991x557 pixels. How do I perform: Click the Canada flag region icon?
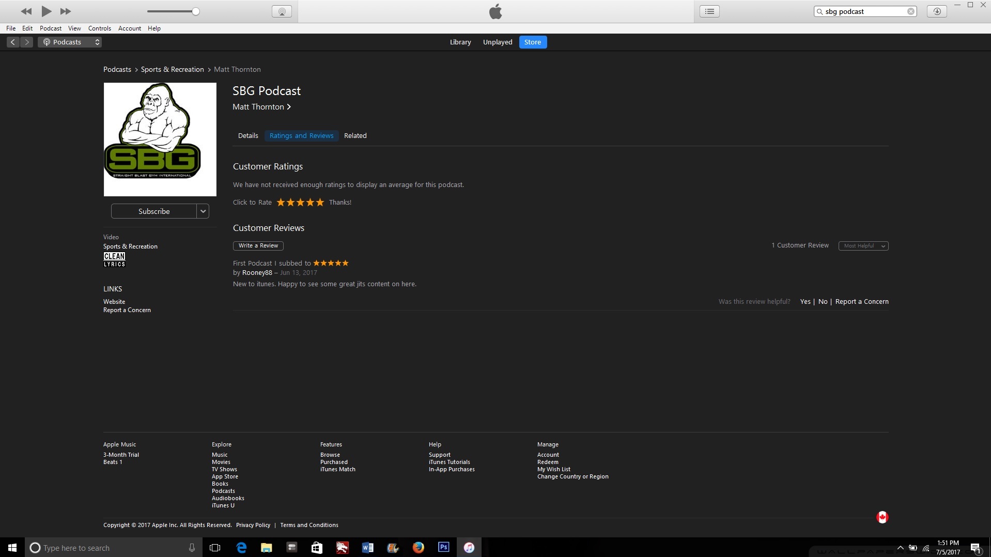point(882,517)
